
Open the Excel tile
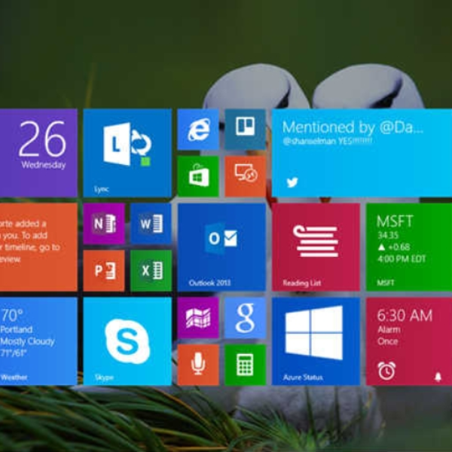(151, 270)
